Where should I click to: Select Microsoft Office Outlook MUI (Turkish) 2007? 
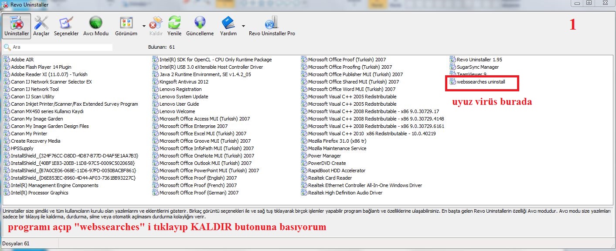point(202,163)
